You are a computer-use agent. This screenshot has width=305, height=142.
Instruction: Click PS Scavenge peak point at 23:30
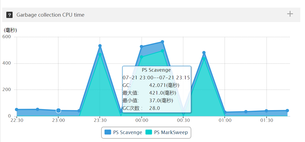(x=100, y=46)
